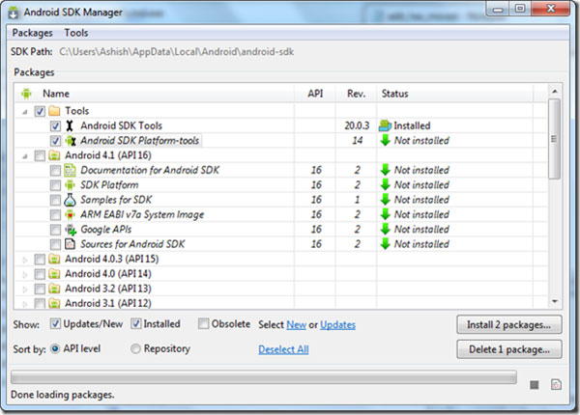Click the Android SDK Tools wrench icon
Image resolution: width=580 pixels, height=415 pixels.
click(70, 125)
